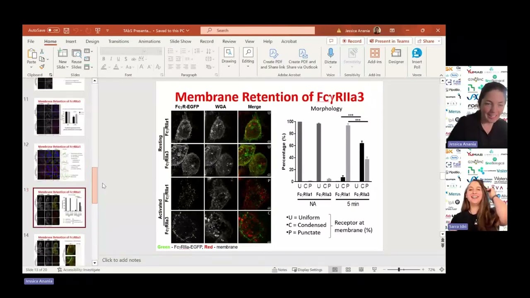Viewport: 530px width, 298px height.
Task: Toggle Underline formatting
Action: click(x=118, y=59)
